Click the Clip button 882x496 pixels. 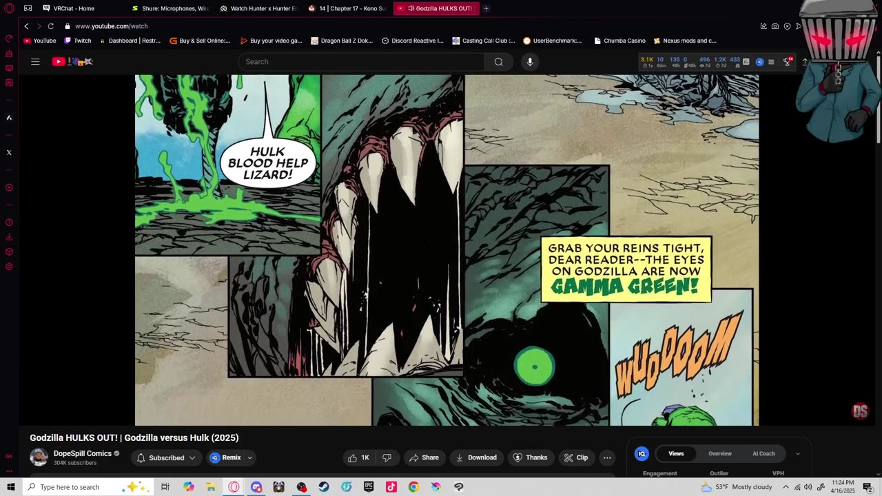click(576, 457)
